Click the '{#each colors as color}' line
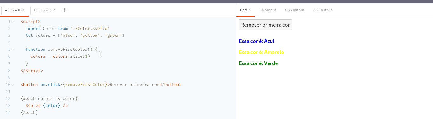The height and width of the screenshot is (119, 433). (x=49, y=99)
